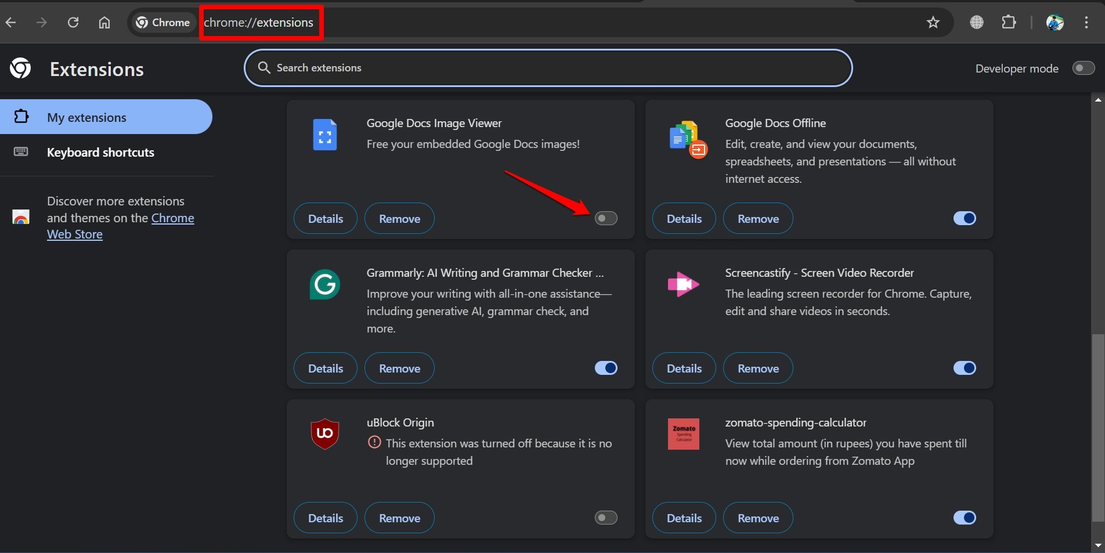Click the vertical scrollbar thumb
1105x553 pixels.
[x=1098, y=428]
